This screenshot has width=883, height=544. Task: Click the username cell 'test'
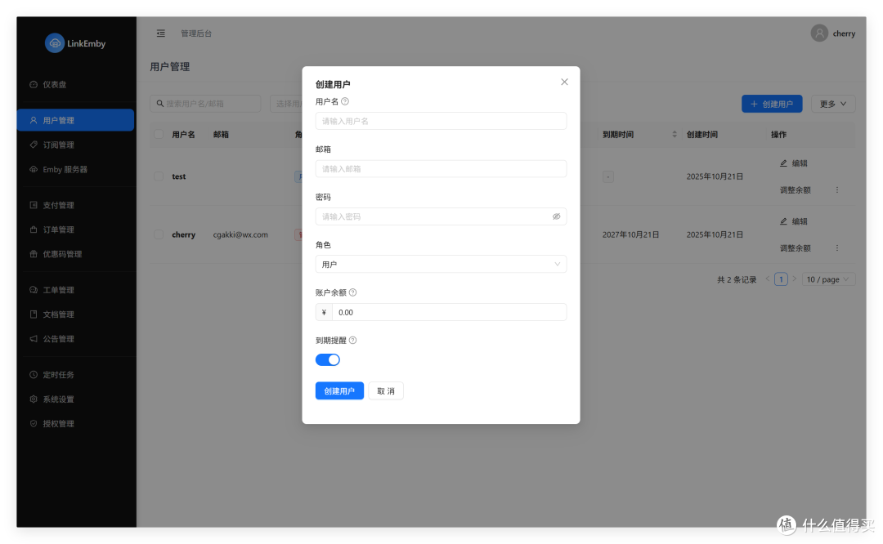[178, 176]
